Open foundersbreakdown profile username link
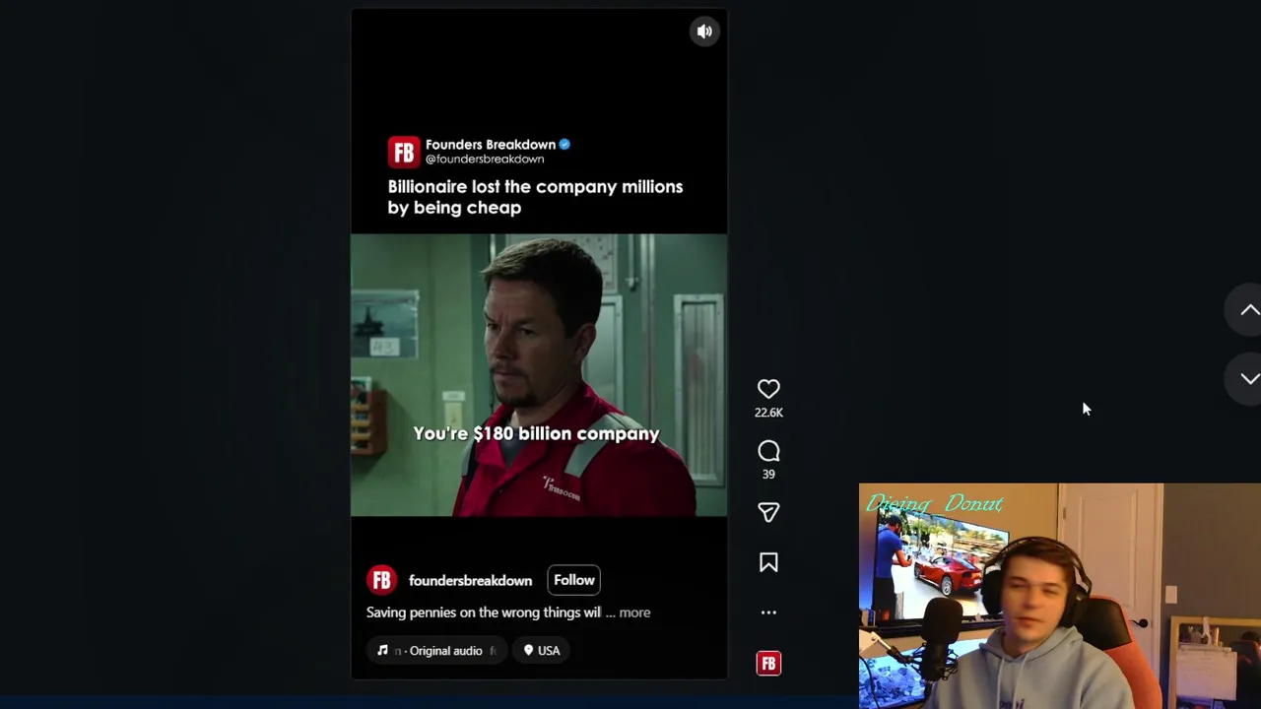1261x709 pixels. coord(470,581)
